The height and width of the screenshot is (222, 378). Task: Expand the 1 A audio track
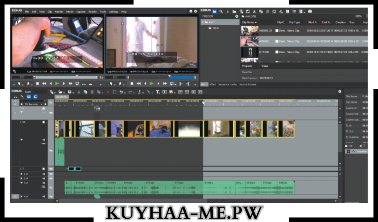(21, 174)
